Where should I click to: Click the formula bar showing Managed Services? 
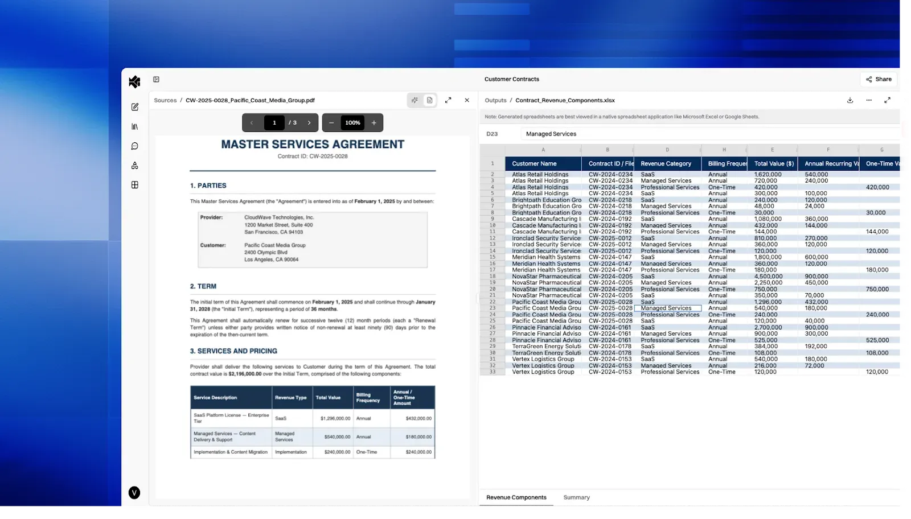pos(710,134)
